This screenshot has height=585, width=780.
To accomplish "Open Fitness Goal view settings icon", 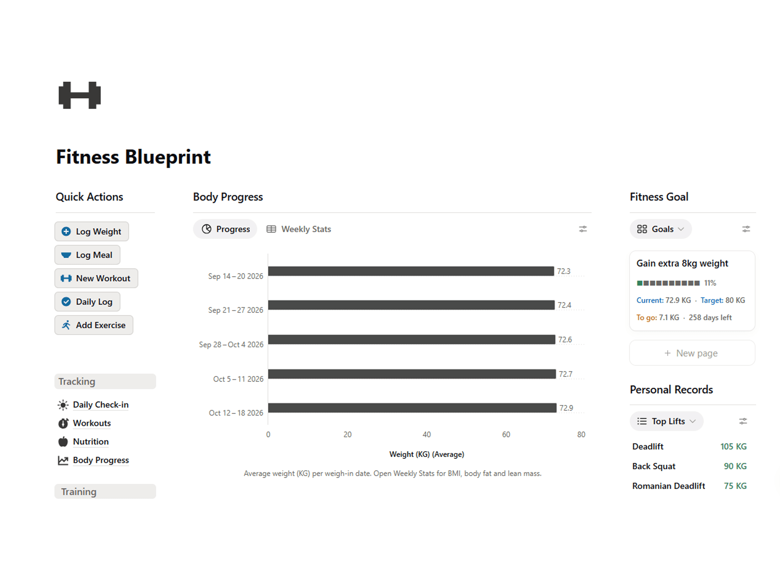I will pyautogui.click(x=746, y=229).
